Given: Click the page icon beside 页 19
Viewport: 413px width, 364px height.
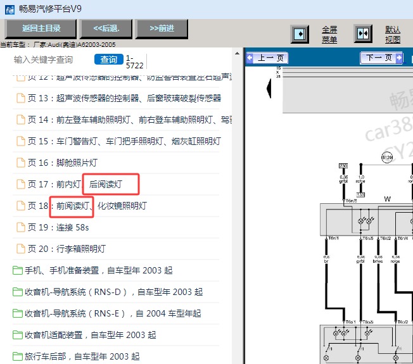Looking at the screenshot, I should click(21, 227).
